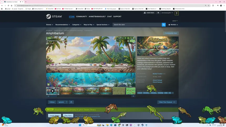
Task: Open the Ways to Play dropdown
Action: [89, 25]
